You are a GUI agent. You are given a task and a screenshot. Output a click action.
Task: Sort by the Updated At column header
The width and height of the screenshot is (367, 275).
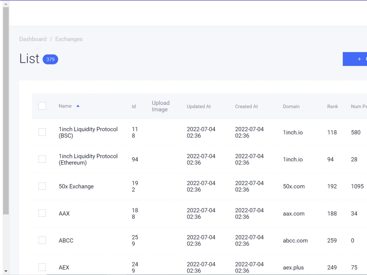pos(199,107)
